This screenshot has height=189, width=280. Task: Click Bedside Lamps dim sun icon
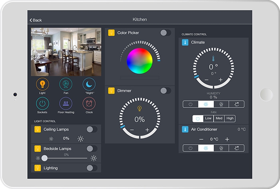(38, 158)
